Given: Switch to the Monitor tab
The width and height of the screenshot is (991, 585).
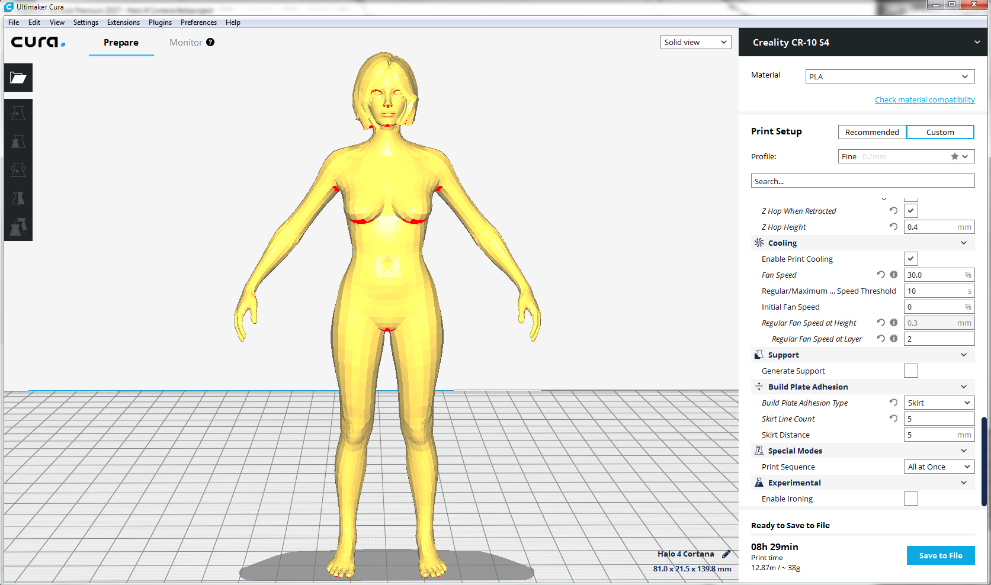Looking at the screenshot, I should 186,43.
